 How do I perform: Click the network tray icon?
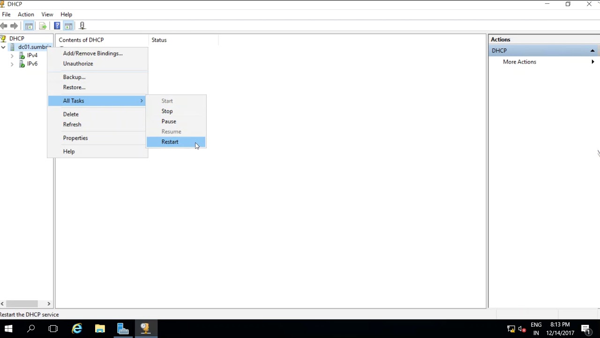[x=511, y=329]
